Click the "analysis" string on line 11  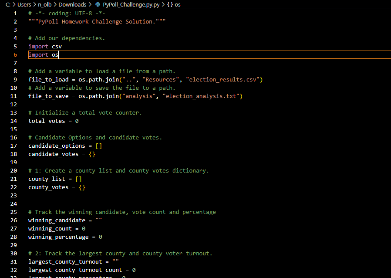tap(139, 96)
